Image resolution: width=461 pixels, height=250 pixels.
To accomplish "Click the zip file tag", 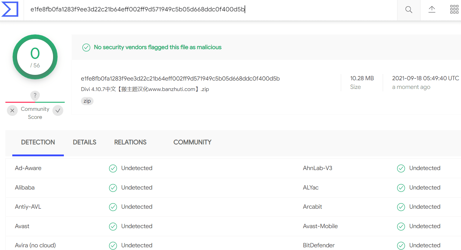I will [87, 101].
